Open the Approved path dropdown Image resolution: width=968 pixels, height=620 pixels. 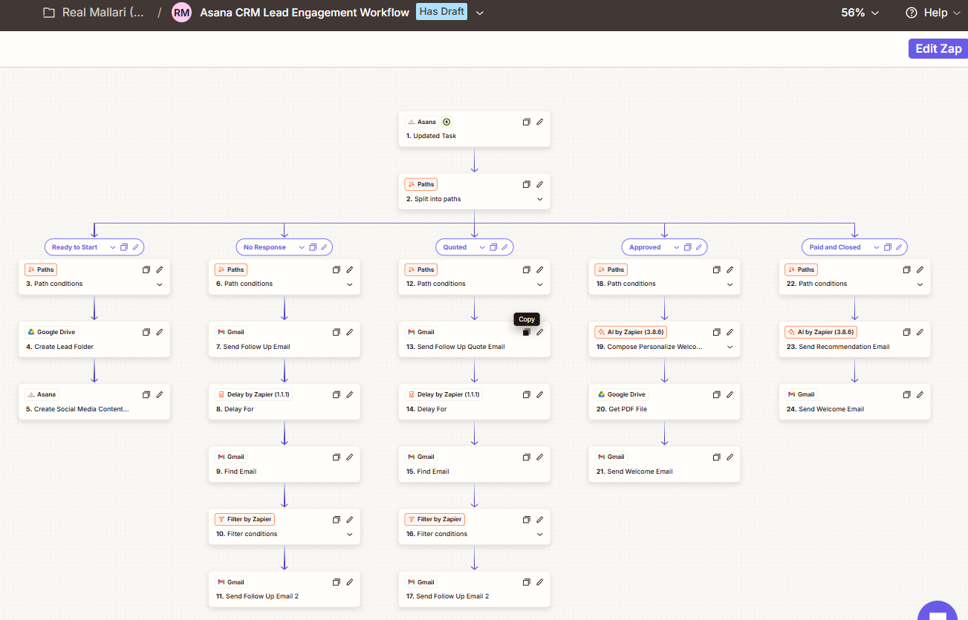tap(676, 247)
